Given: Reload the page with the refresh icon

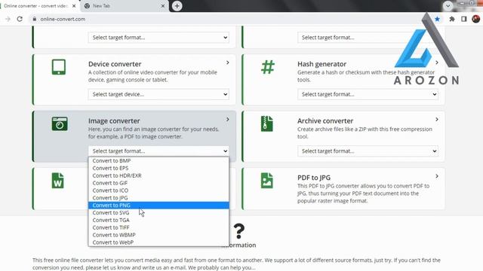Looking at the screenshot, I should point(20,19).
